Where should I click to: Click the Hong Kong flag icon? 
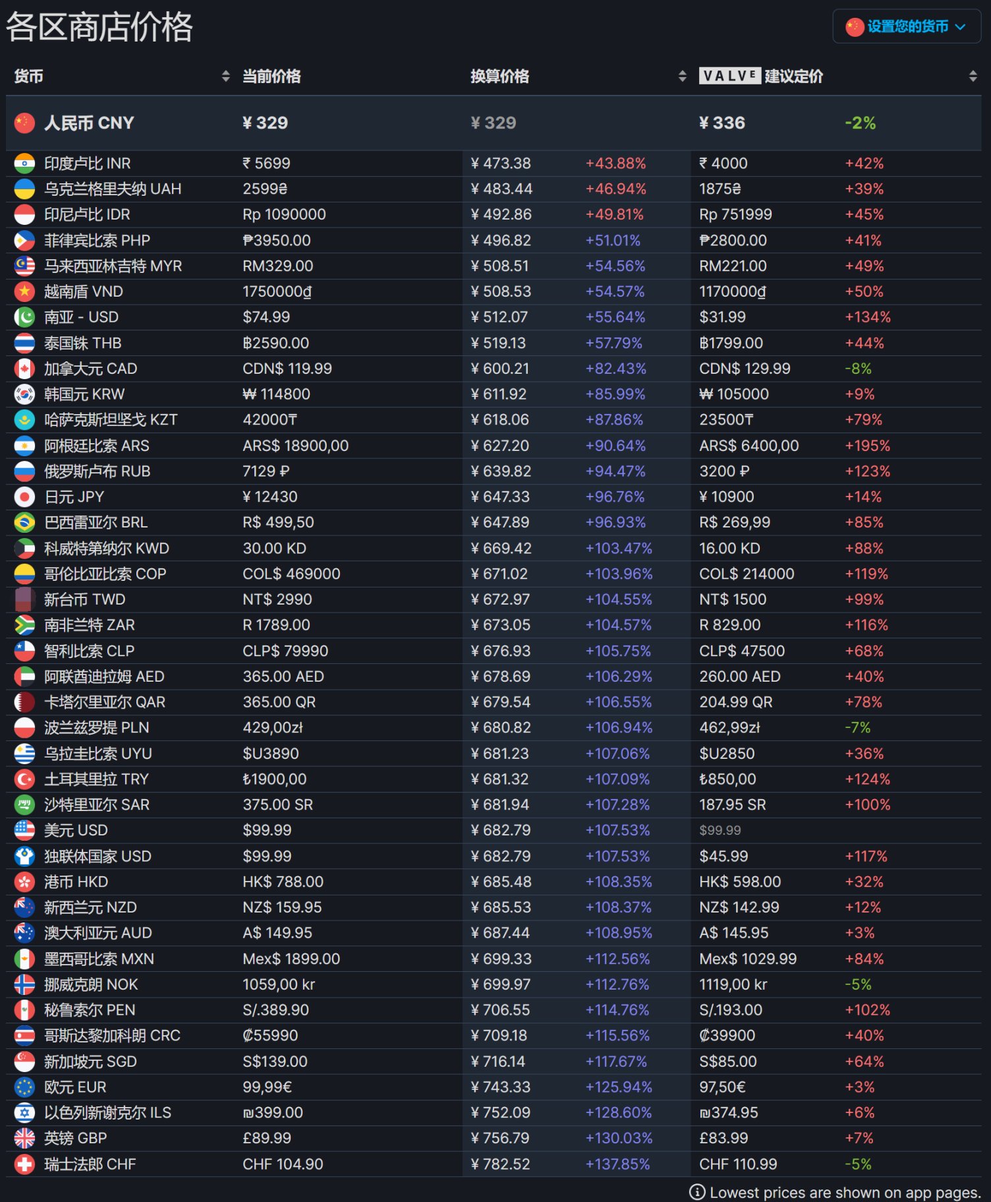coord(24,882)
